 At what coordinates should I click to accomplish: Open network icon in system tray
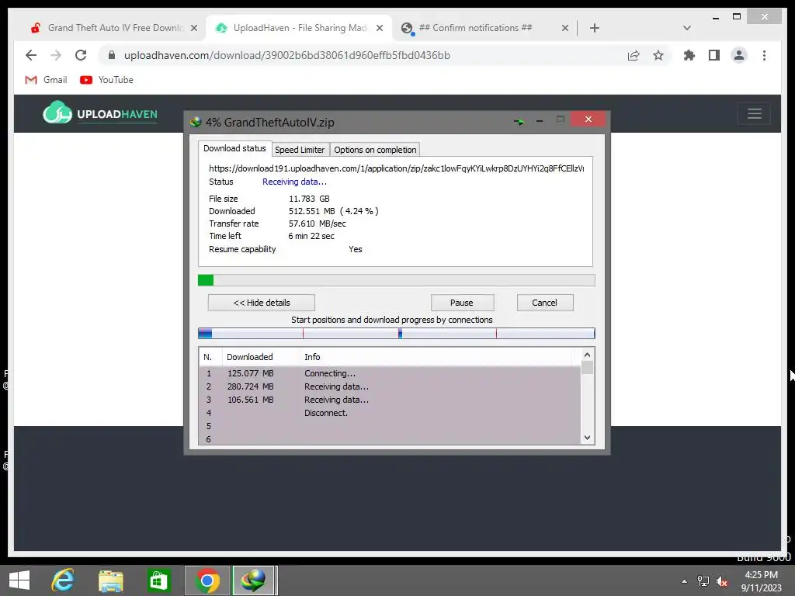pyautogui.click(x=703, y=580)
